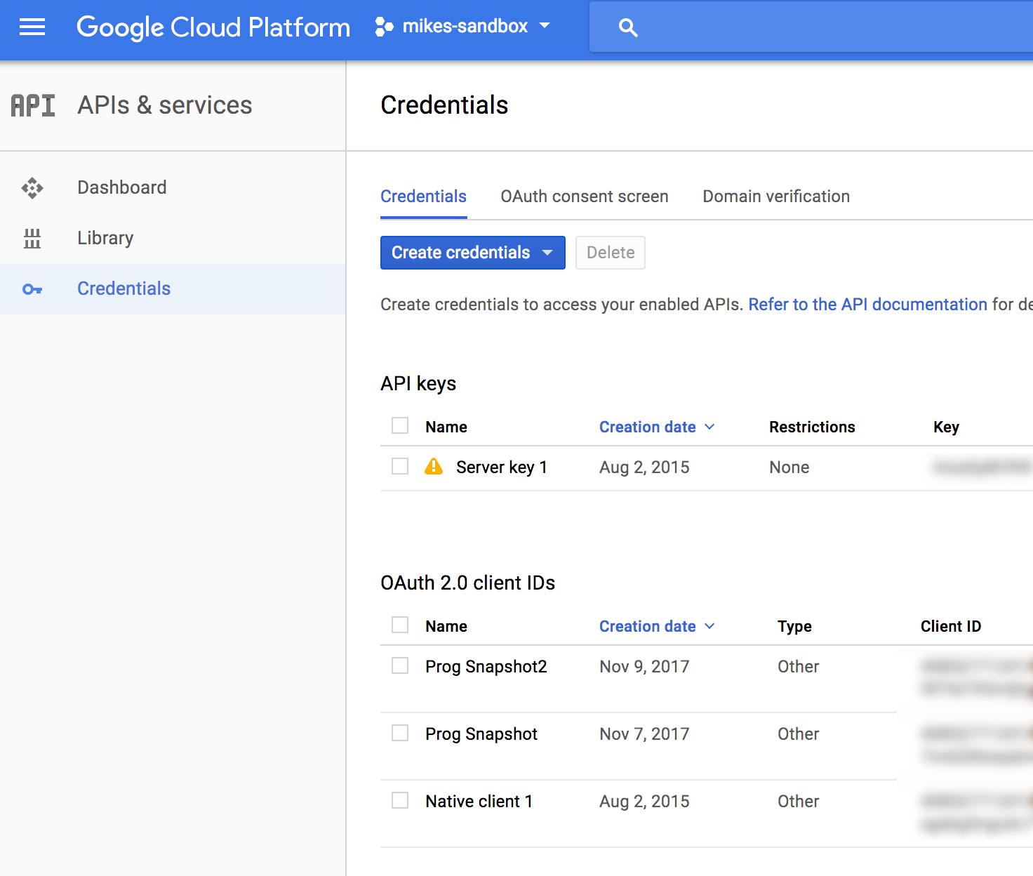
Task: Click the Restrictions column header
Action: pos(812,427)
